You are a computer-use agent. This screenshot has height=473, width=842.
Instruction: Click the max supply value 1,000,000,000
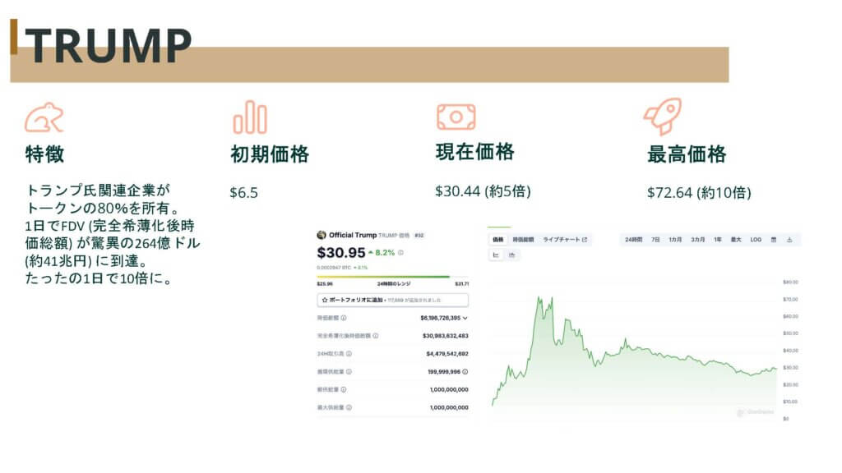coord(449,407)
